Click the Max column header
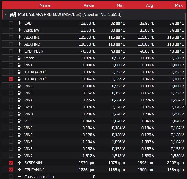187x179 pixels. coord(179,5)
